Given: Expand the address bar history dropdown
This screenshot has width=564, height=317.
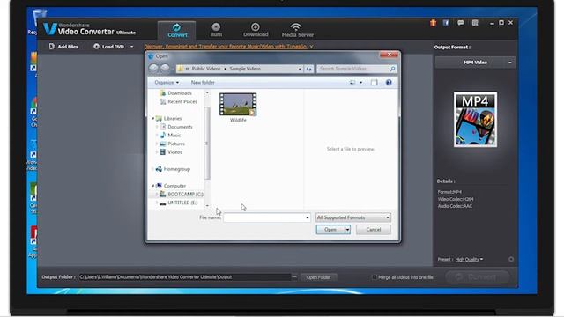Looking at the screenshot, I should [300, 69].
